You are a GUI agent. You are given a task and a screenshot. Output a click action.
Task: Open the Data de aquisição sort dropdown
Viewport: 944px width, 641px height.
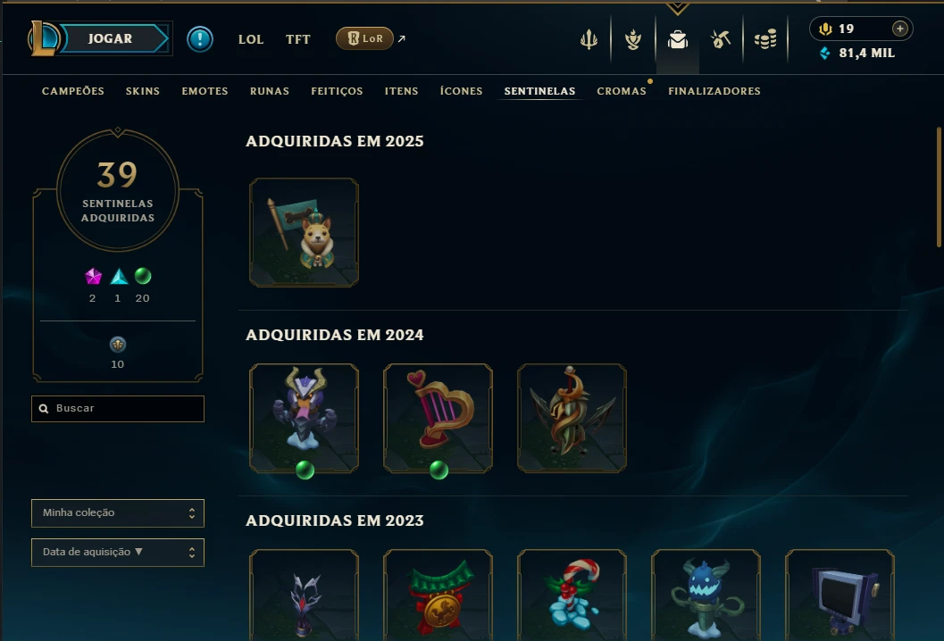(118, 552)
